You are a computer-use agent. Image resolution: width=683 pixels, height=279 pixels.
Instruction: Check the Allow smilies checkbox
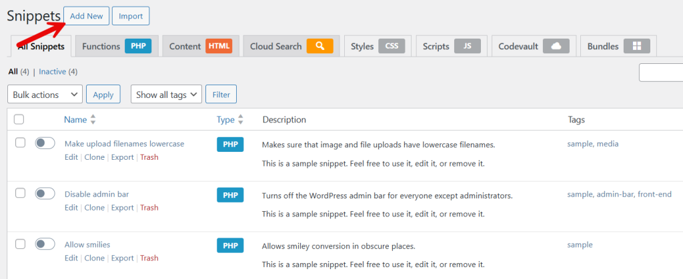tap(20, 244)
